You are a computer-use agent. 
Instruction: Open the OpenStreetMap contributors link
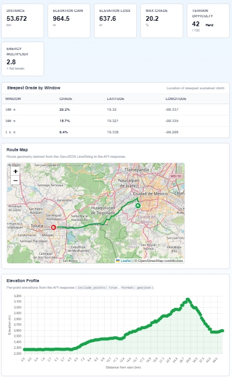pyautogui.click(x=160, y=261)
